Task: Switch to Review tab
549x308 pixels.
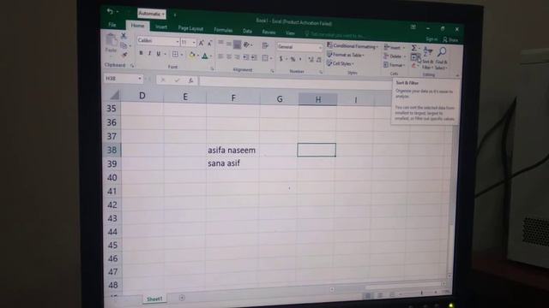Action: [x=268, y=33]
